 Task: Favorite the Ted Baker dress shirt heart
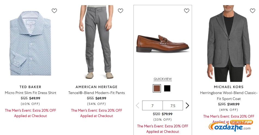point(54,11)
